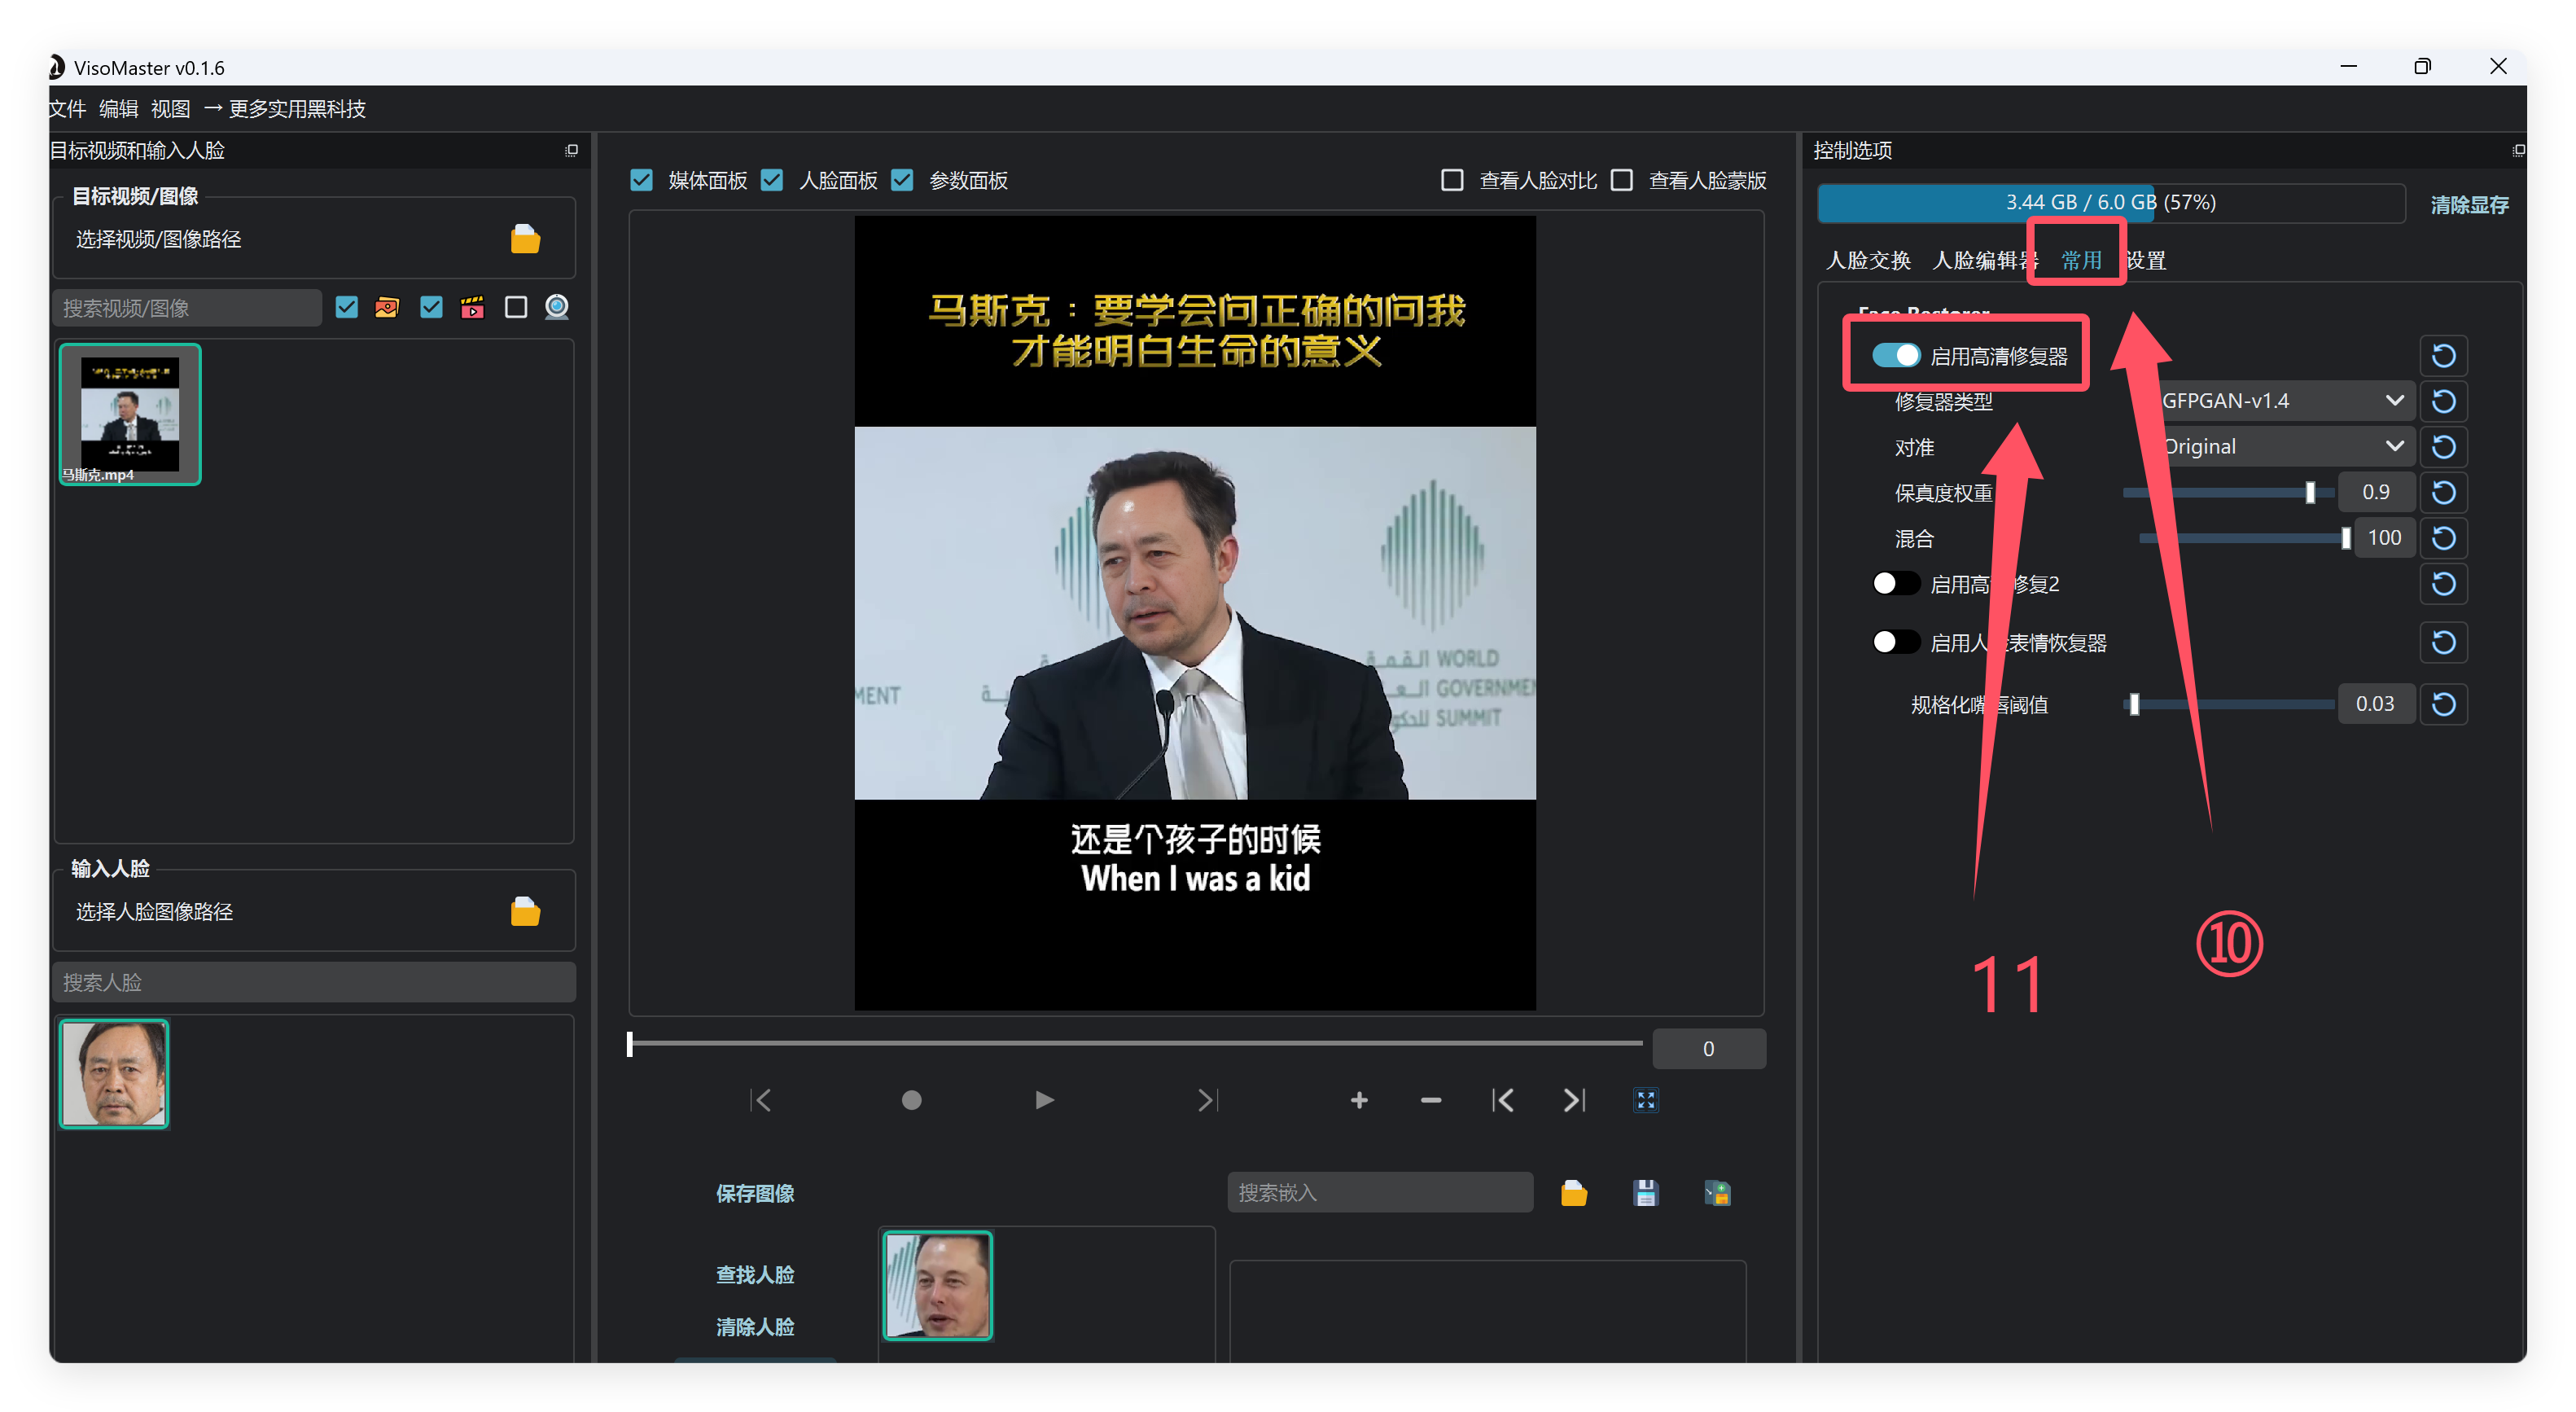Image resolution: width=2576 pixels, height=1412 pixels.
Task: Enable 启用高清修复2 switch
Action: (x=1896, y=584)
